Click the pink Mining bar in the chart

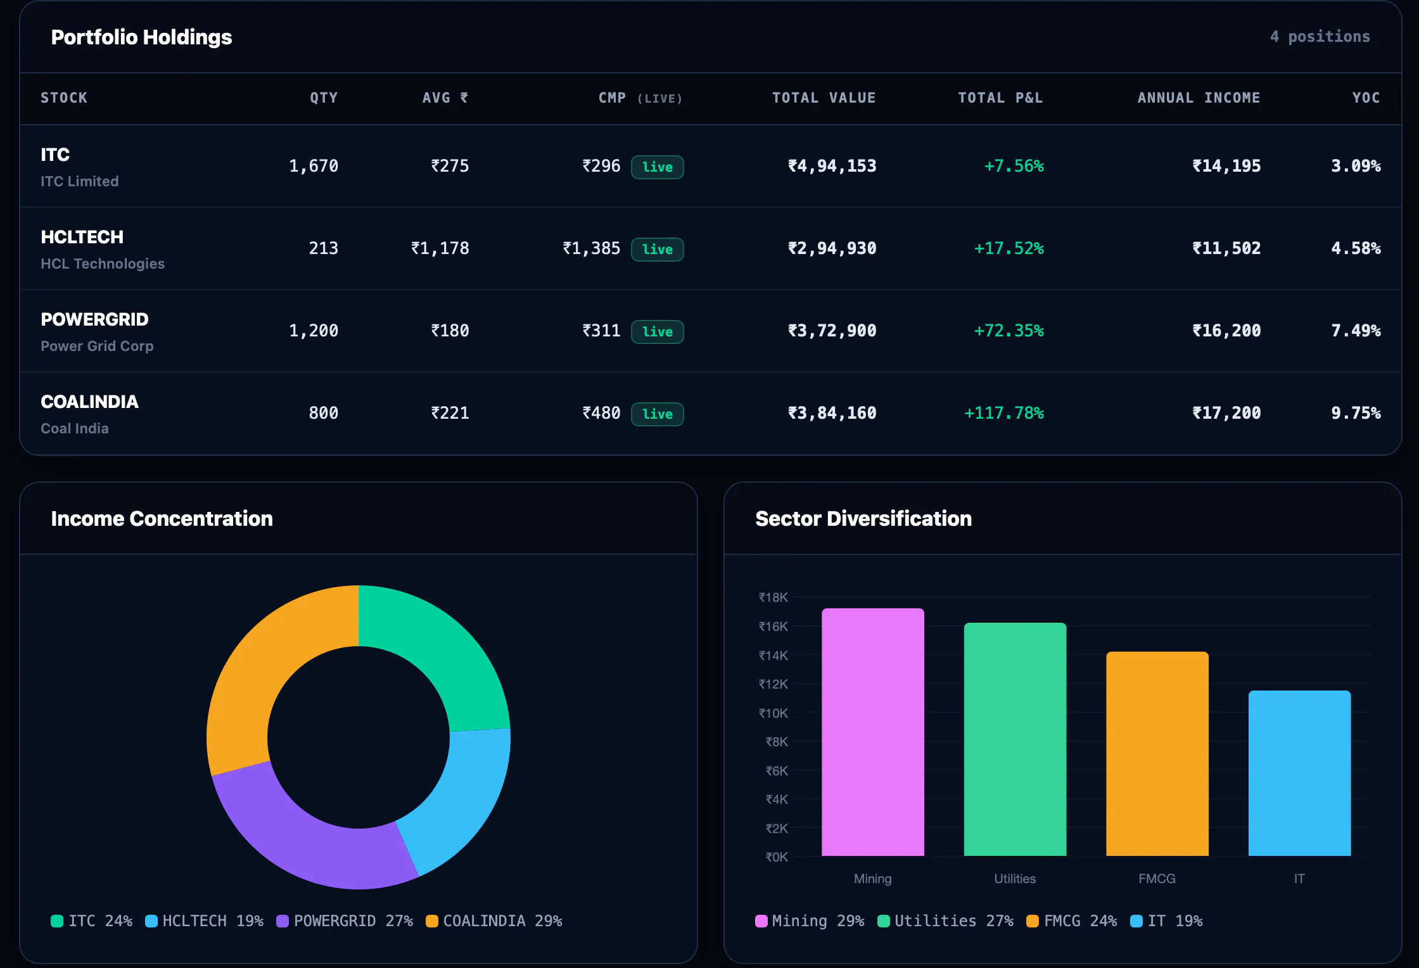point(873,732)
